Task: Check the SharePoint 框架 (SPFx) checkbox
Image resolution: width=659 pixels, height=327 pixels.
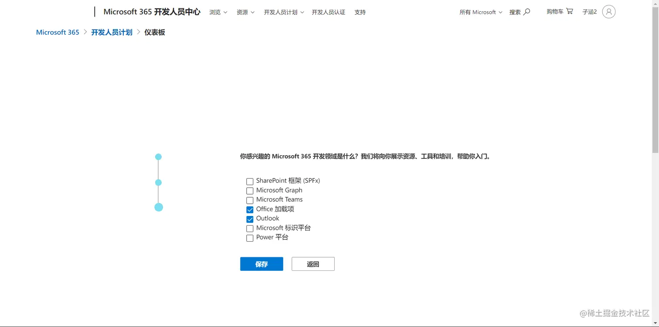Action: click(x=250, y=181)
